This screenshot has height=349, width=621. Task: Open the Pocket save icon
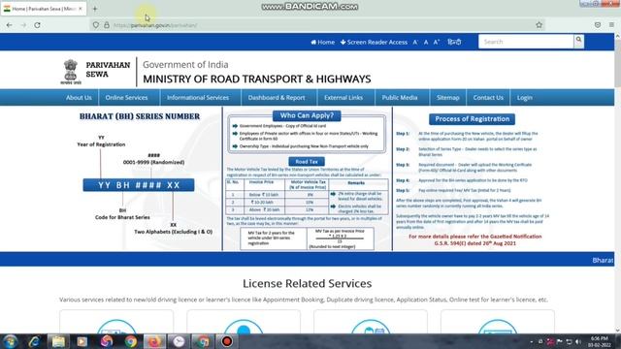tap(598, 25)
